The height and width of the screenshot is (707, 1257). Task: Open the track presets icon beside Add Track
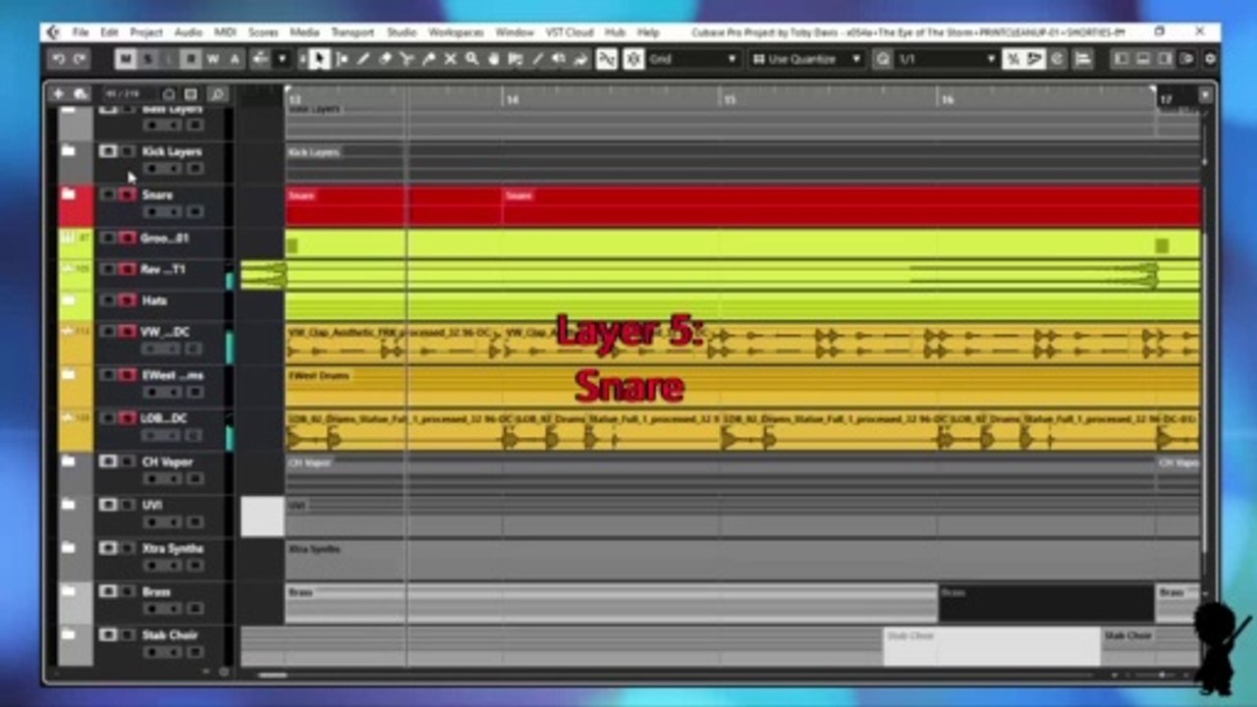80,94
